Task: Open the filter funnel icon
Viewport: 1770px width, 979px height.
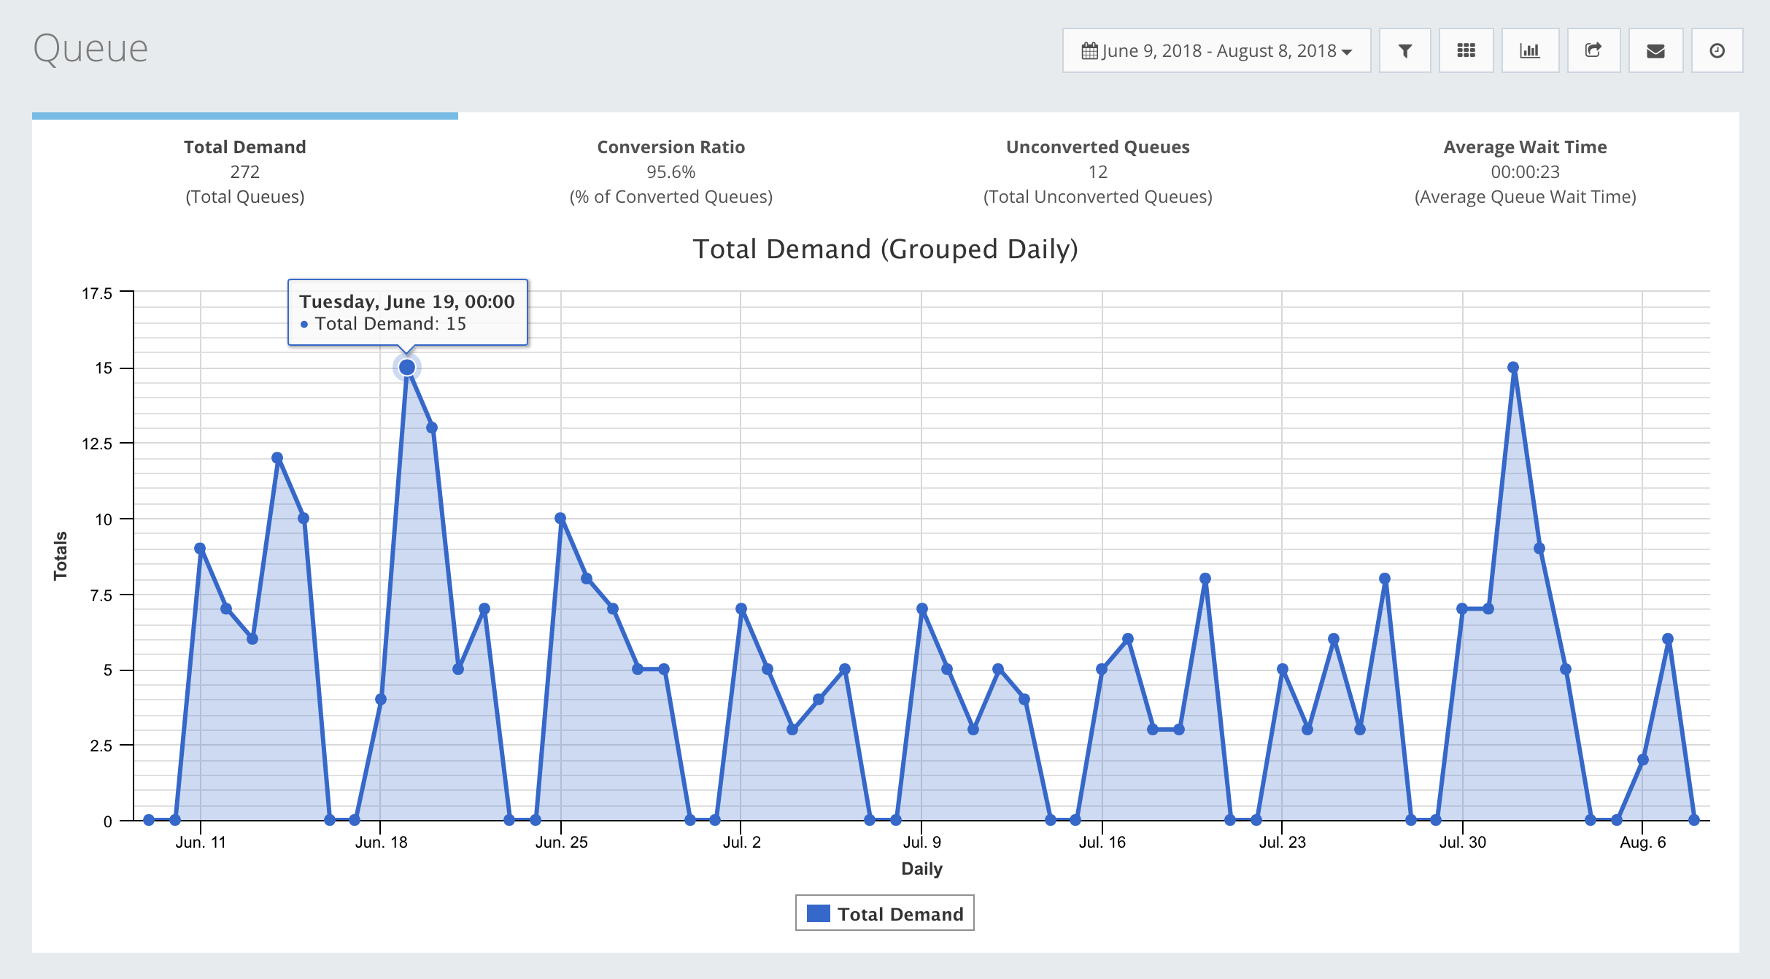Action: pos(1404,50)
